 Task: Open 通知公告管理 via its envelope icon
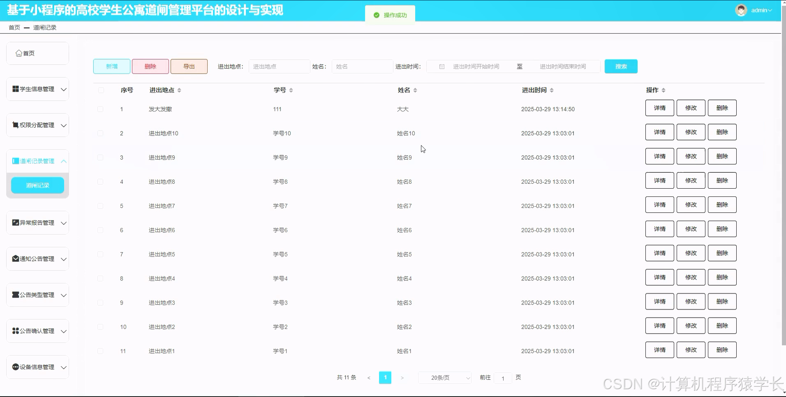[15, 259]
